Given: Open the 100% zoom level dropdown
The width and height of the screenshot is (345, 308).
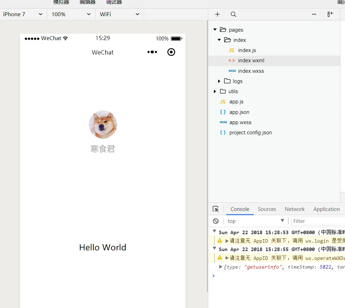Looking at the screenshot, I should click(x=71, y=14).
